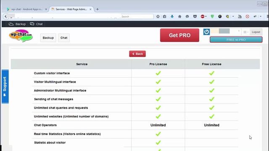The image size is (269, 151).
Task: Click the Custom visitor interface row label
Action: click(x=52, y=73)
